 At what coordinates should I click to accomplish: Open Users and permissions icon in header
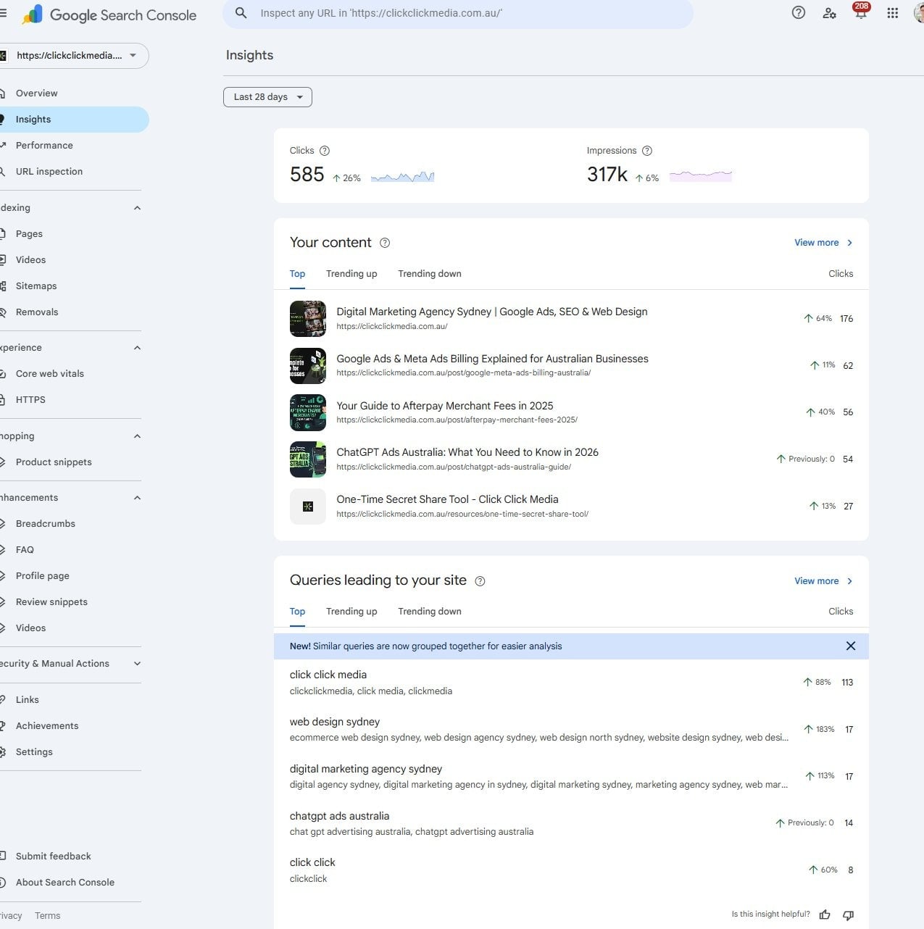(829, 13)
